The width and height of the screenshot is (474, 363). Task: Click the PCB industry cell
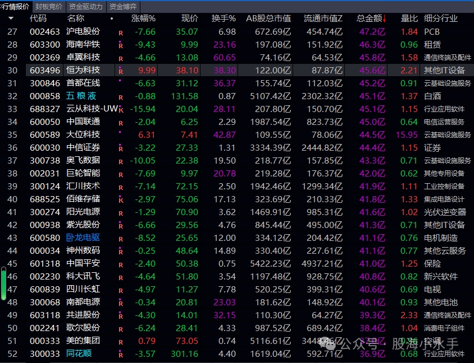pyautogui.click(x=432, y=32)
